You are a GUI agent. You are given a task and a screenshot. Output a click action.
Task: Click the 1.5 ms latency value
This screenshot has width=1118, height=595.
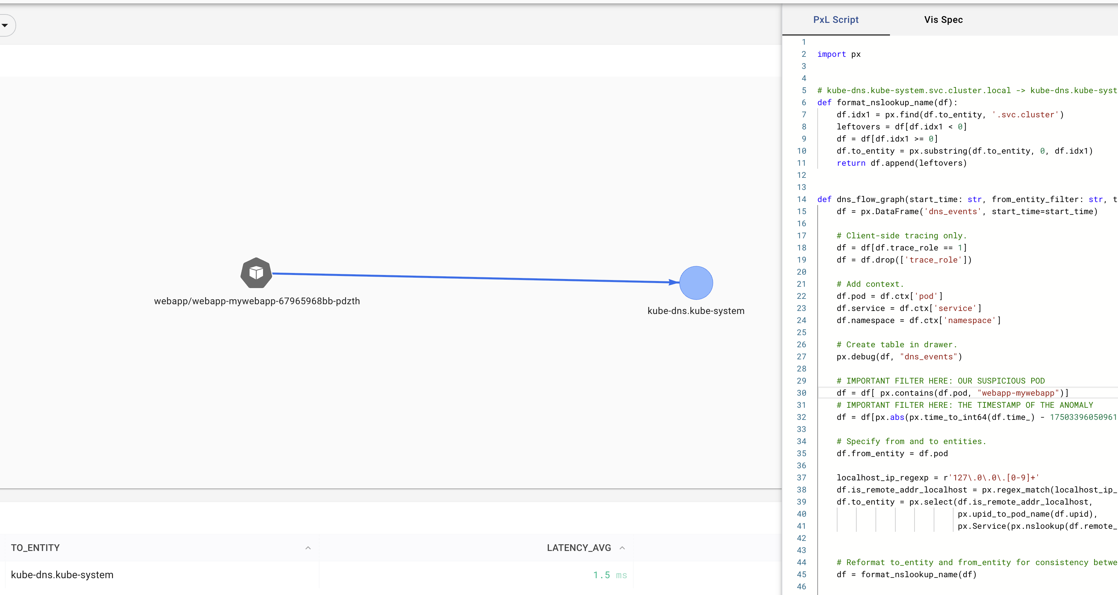coord(610,575)
